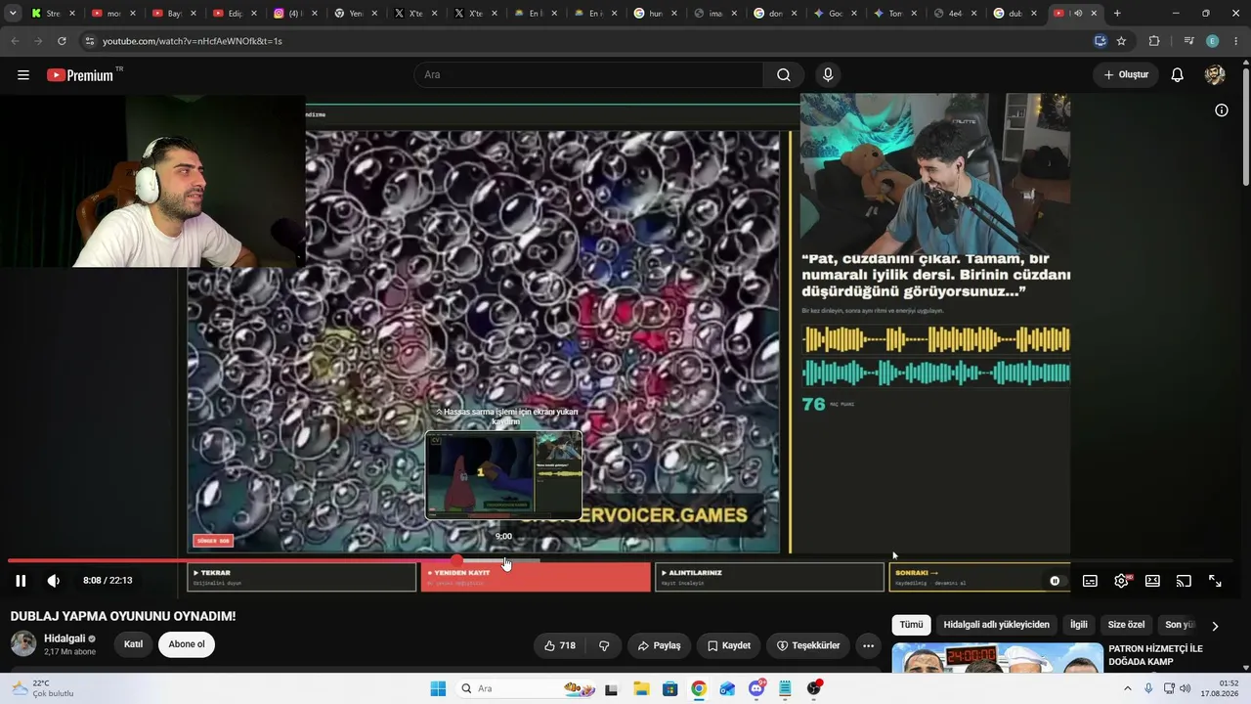The width and height of the screenshot is (1251, 704).
Task: Open Chrome media controls icon
Action: (1188, 41)
